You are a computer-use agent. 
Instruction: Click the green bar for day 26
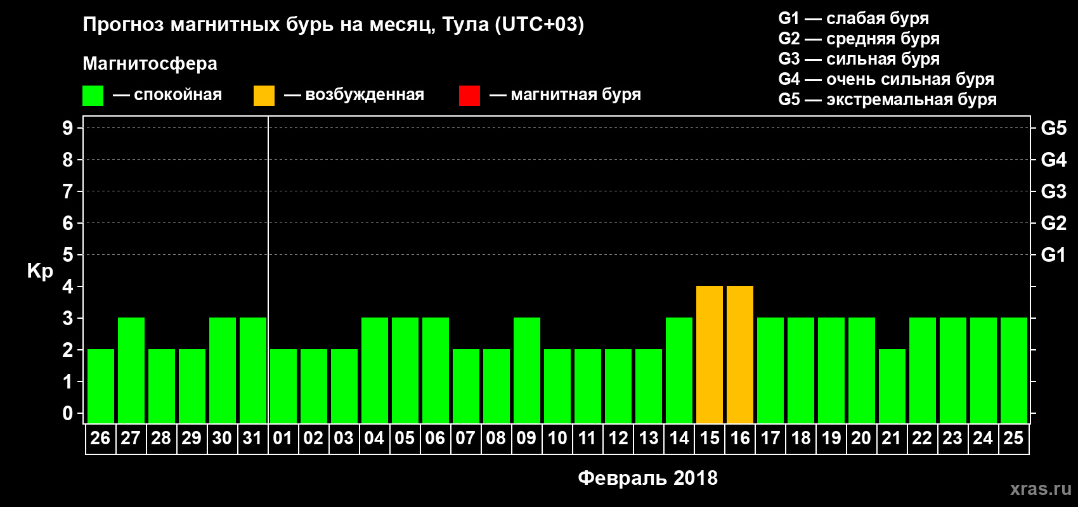tap(101, 386)
